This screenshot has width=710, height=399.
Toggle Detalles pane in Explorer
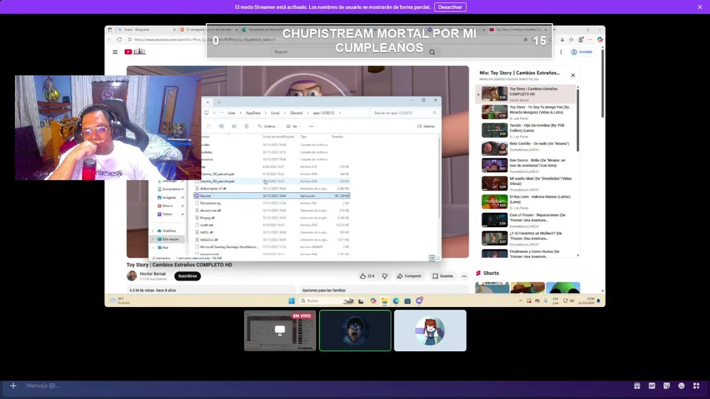pos(426,126)
